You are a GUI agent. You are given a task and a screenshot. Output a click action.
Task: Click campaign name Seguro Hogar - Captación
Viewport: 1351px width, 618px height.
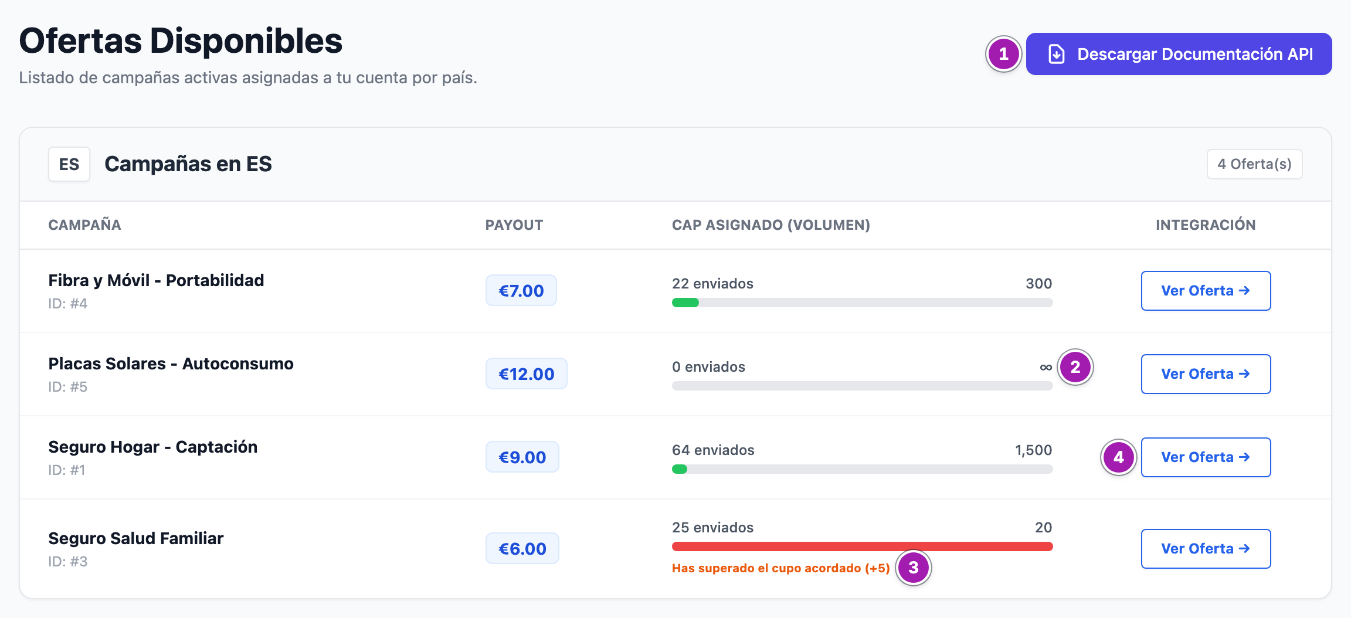point(152,447)
